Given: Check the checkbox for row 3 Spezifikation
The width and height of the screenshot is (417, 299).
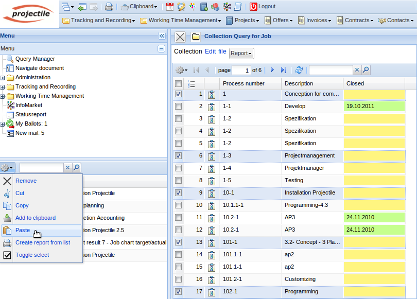Looking at the screenshot, I should (x=178, y=119).
